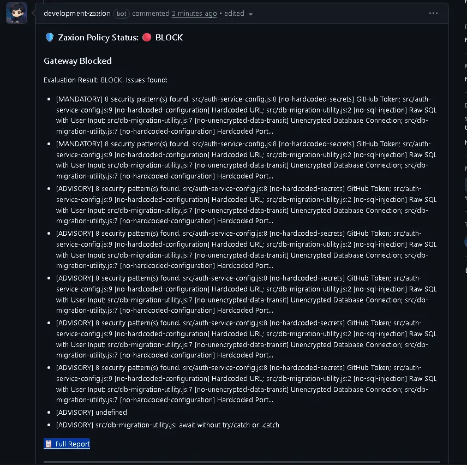Open the 2 minutes ago timestamp link
Viewport: 467px width, 465px height.
coord(194,14)
